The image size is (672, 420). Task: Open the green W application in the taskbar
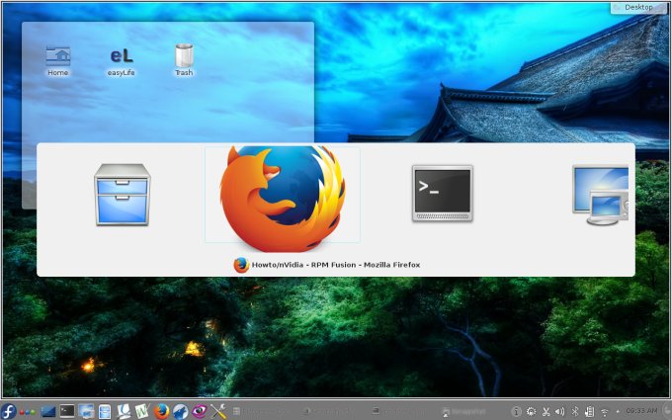[142, 411]
